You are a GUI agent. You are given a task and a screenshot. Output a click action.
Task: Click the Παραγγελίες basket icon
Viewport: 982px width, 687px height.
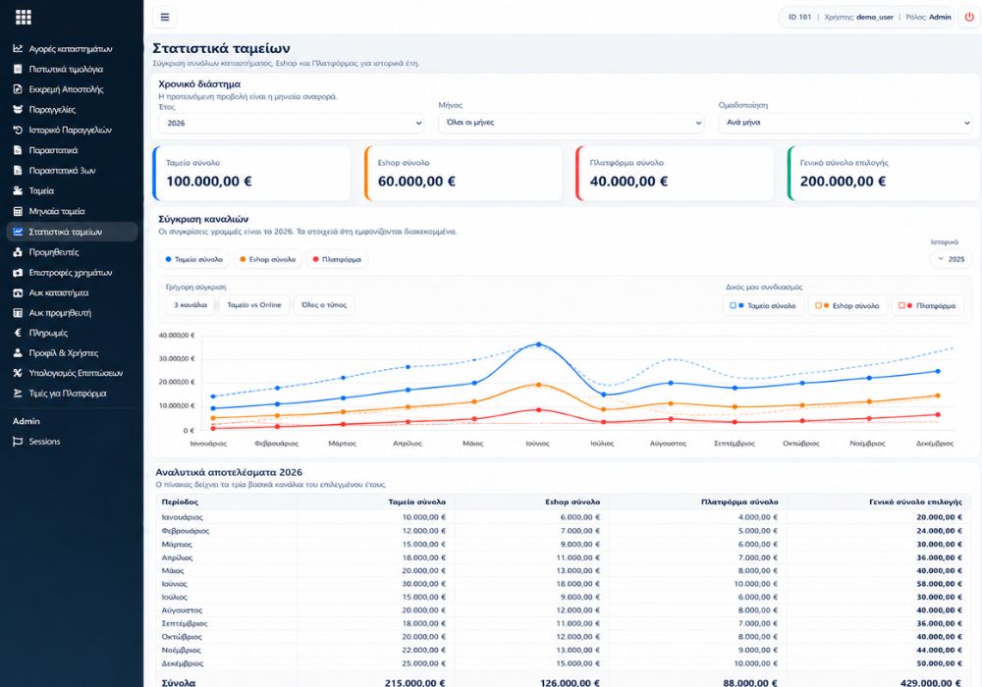18,109
